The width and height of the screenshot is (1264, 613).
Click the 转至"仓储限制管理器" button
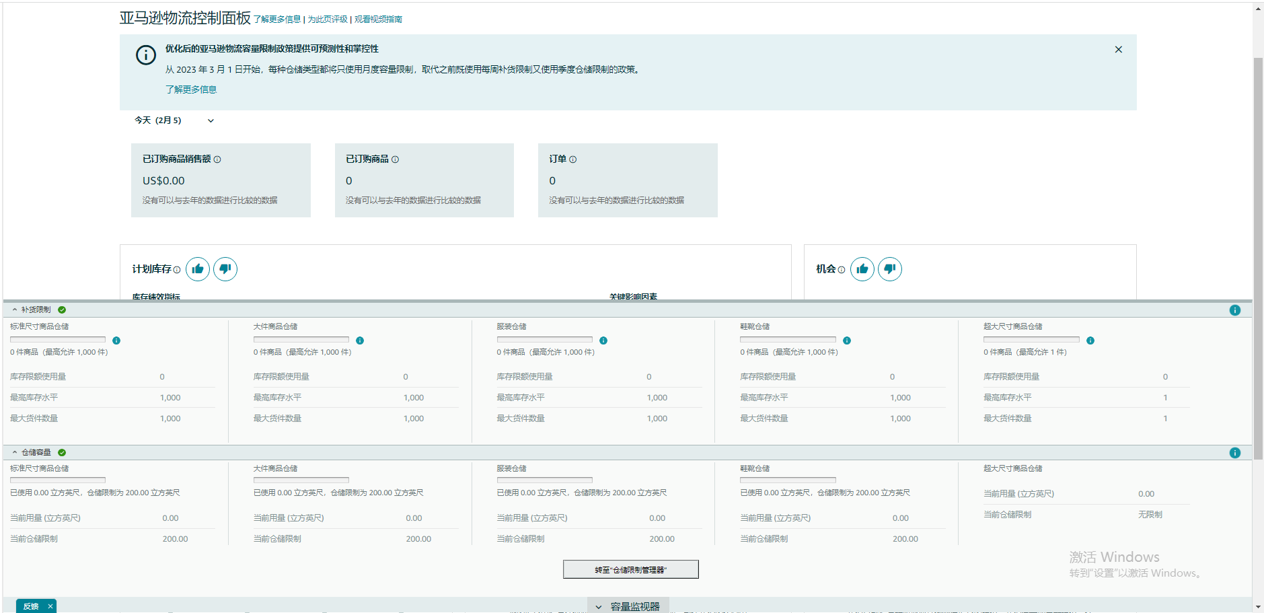coord(631,569)
